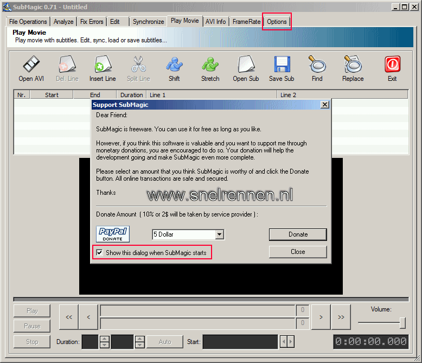Viewport: 422px width, 363px height.
Task: Click the Duration column header
Action: click(132, 95)
